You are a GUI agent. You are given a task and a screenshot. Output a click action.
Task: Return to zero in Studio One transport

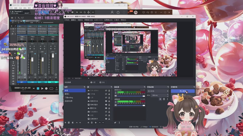coord(34,89)
